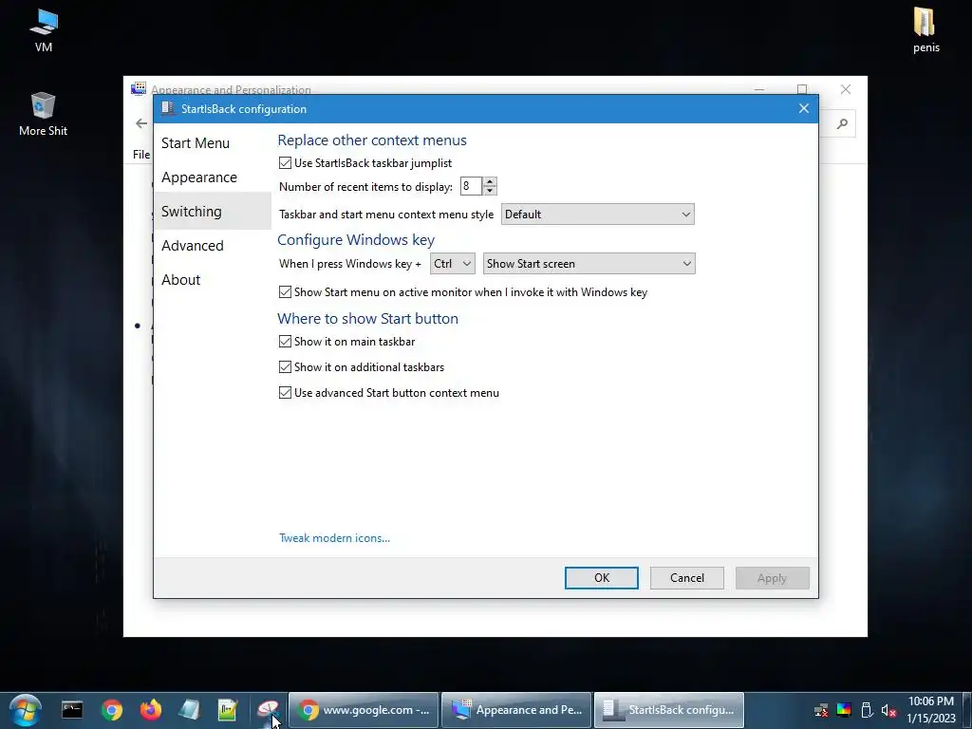This screenshot has width=972, height=729.
Task: Open the More Shit recycle bin
Action: click(x=43, y=114)
